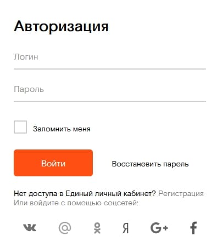Image resolution: width=217 pixels, height=242 pixels.
Task: Open the Восстановить пароль link
Action: [150, 164]
